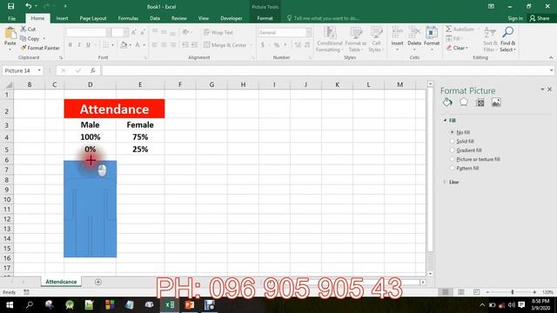Click the zoom slider handle
This screenshot has height=313, width=557.
pyautogui.click(x=513, y=292)
